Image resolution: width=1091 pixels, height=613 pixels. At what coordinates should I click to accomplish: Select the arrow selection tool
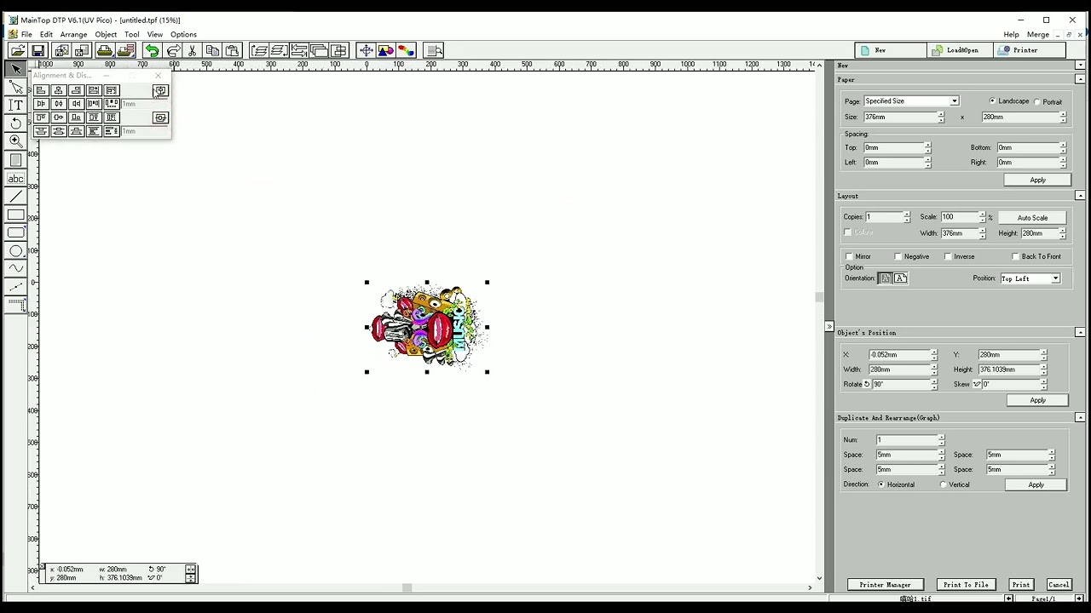tap(15, 69)
